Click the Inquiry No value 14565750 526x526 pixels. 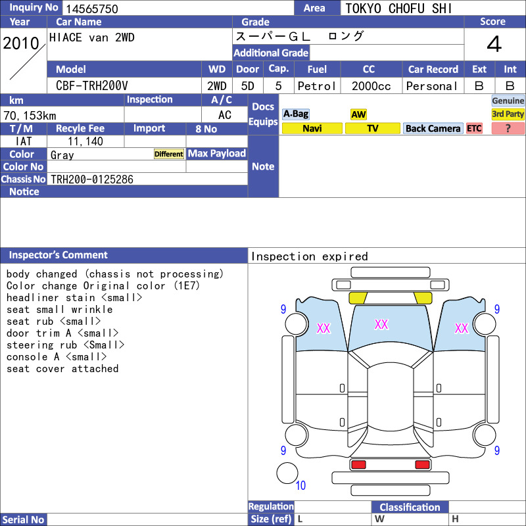tap(91, 9)
